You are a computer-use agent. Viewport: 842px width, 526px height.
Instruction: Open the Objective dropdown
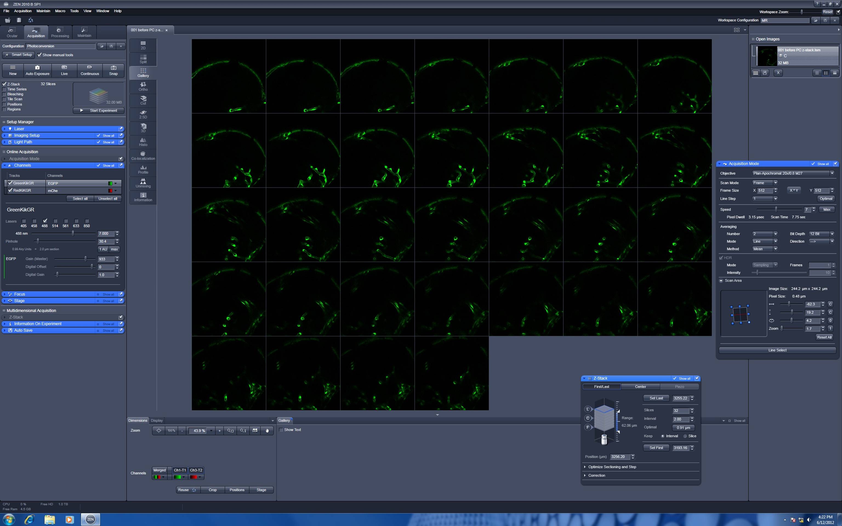pos(832,173)
